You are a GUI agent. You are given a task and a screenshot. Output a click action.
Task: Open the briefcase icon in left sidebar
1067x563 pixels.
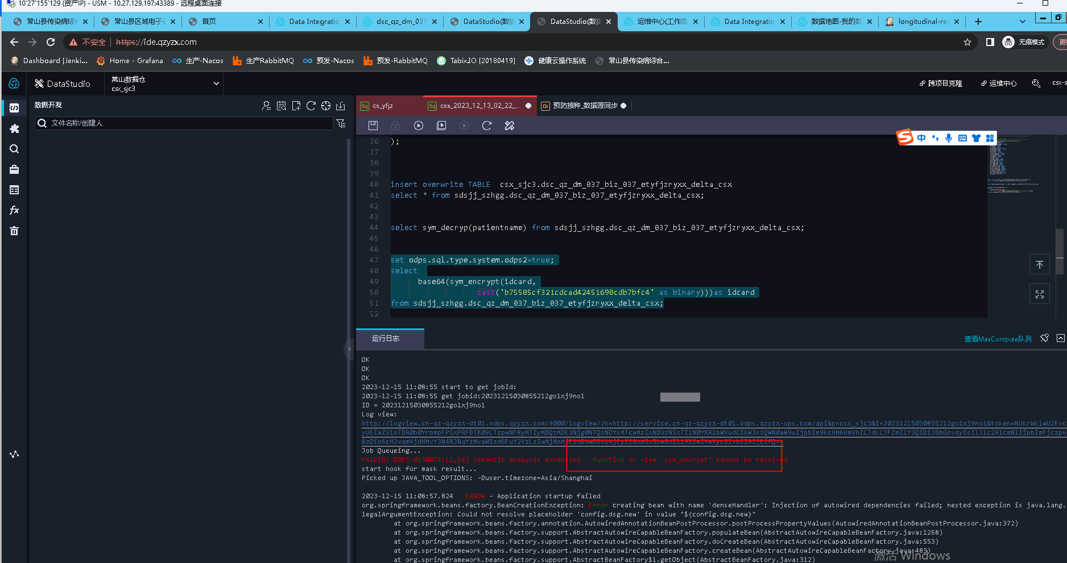coord(14,169)
